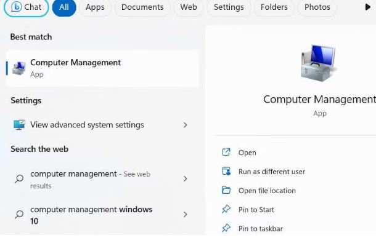Click the large Computer Management icon in preview
This screenshot has height=243, width=376.
point(319,63)
